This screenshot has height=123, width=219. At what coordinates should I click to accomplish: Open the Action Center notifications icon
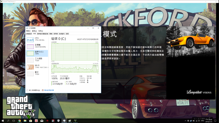pyautogui.click(x=215, y=121)
